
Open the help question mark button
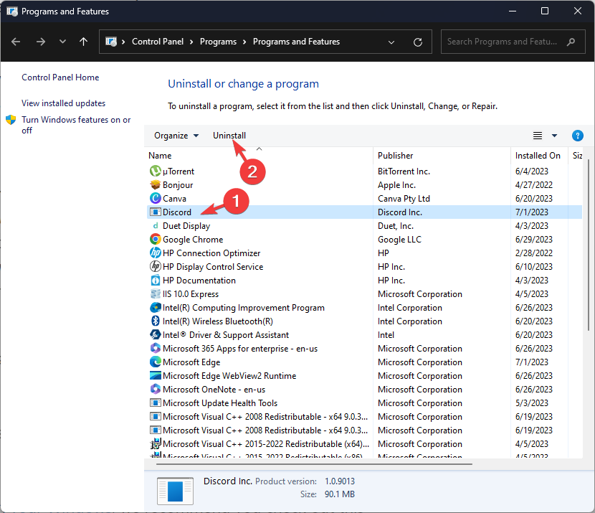[x=577, y=136]
